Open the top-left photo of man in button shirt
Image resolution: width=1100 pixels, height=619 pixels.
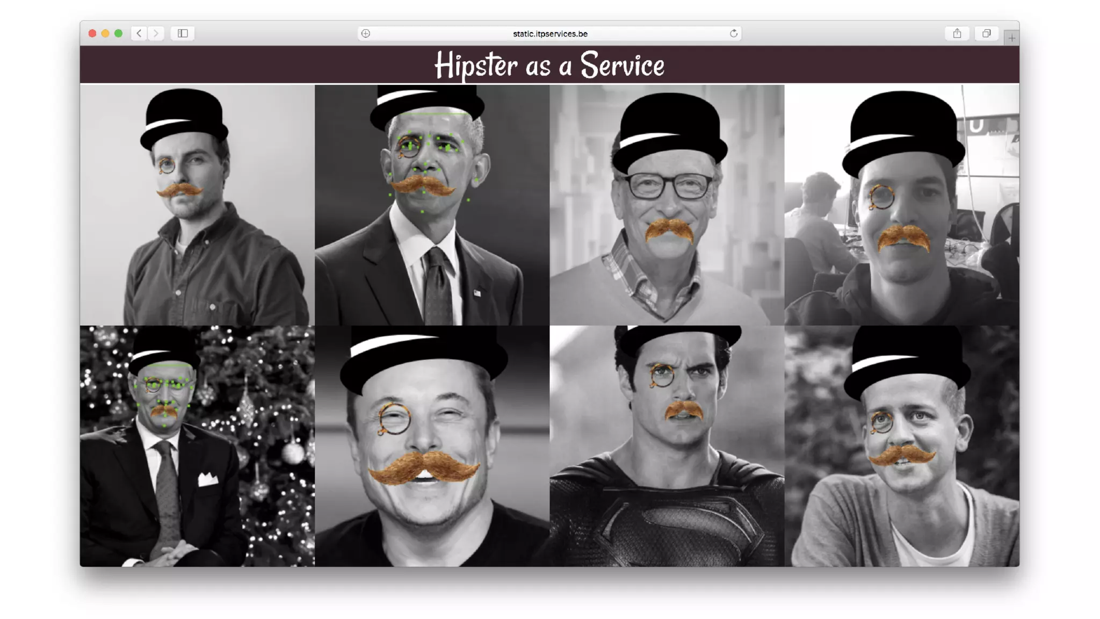pyautogui.click(x=197, y=205)
